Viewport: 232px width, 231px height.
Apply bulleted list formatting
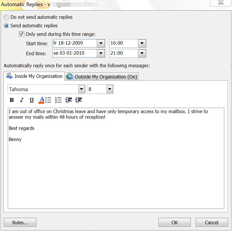(48, 100)
